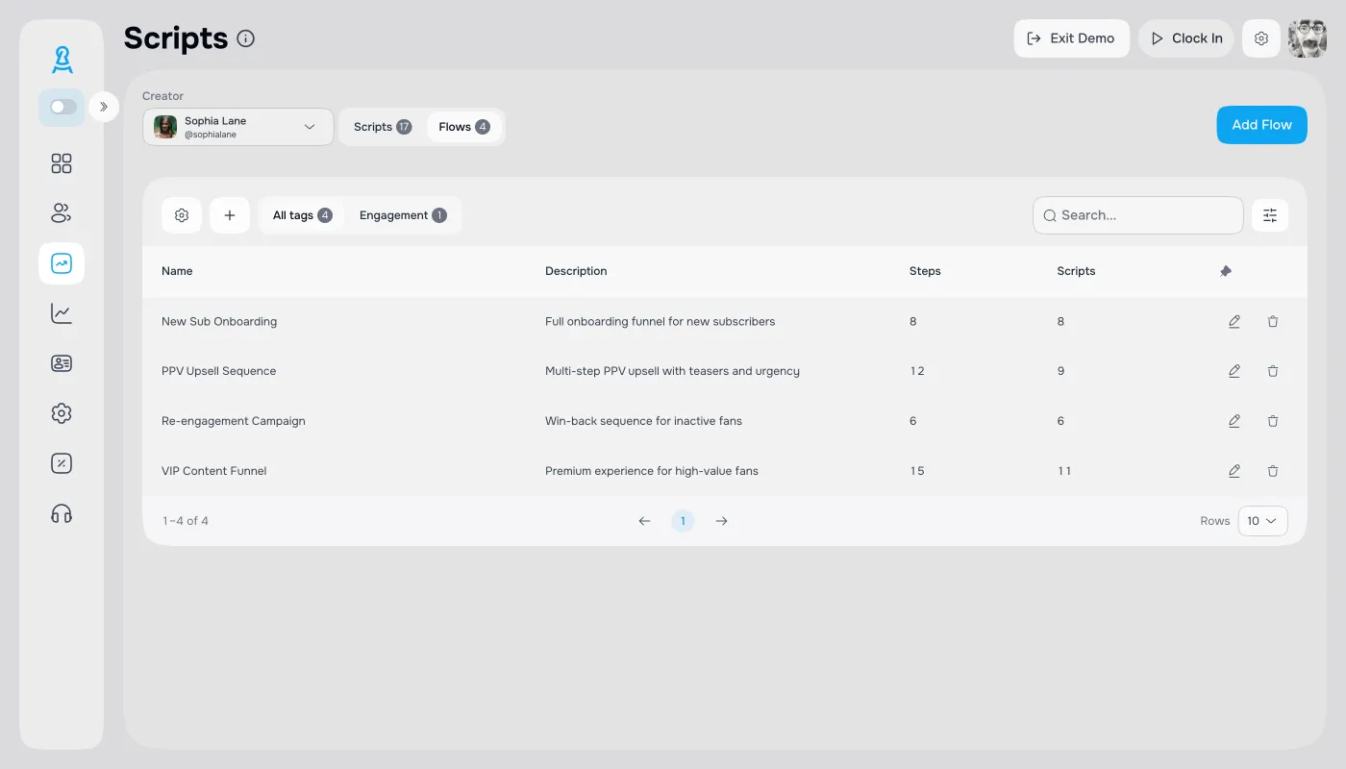Delete the VIP Content Funnel flow

pos(1273,471)
